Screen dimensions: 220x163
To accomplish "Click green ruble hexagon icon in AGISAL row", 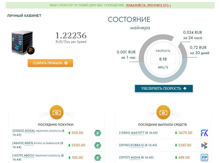I will [97, 133].
